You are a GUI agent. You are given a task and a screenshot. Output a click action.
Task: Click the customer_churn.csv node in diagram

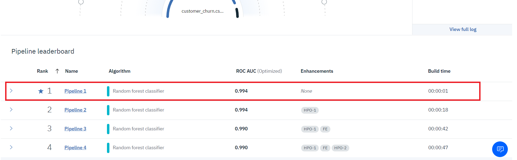point(202,11)
